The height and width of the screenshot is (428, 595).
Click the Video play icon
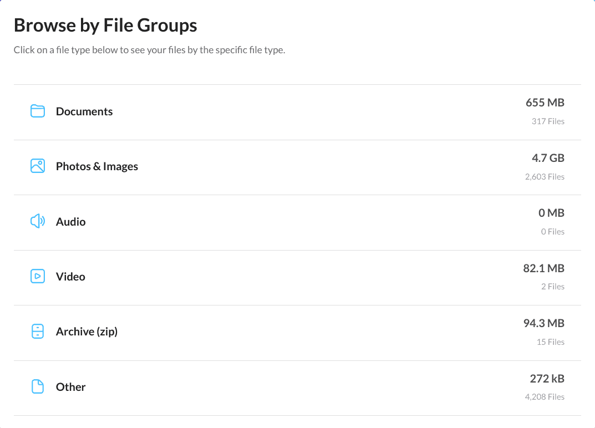[37, 276]
